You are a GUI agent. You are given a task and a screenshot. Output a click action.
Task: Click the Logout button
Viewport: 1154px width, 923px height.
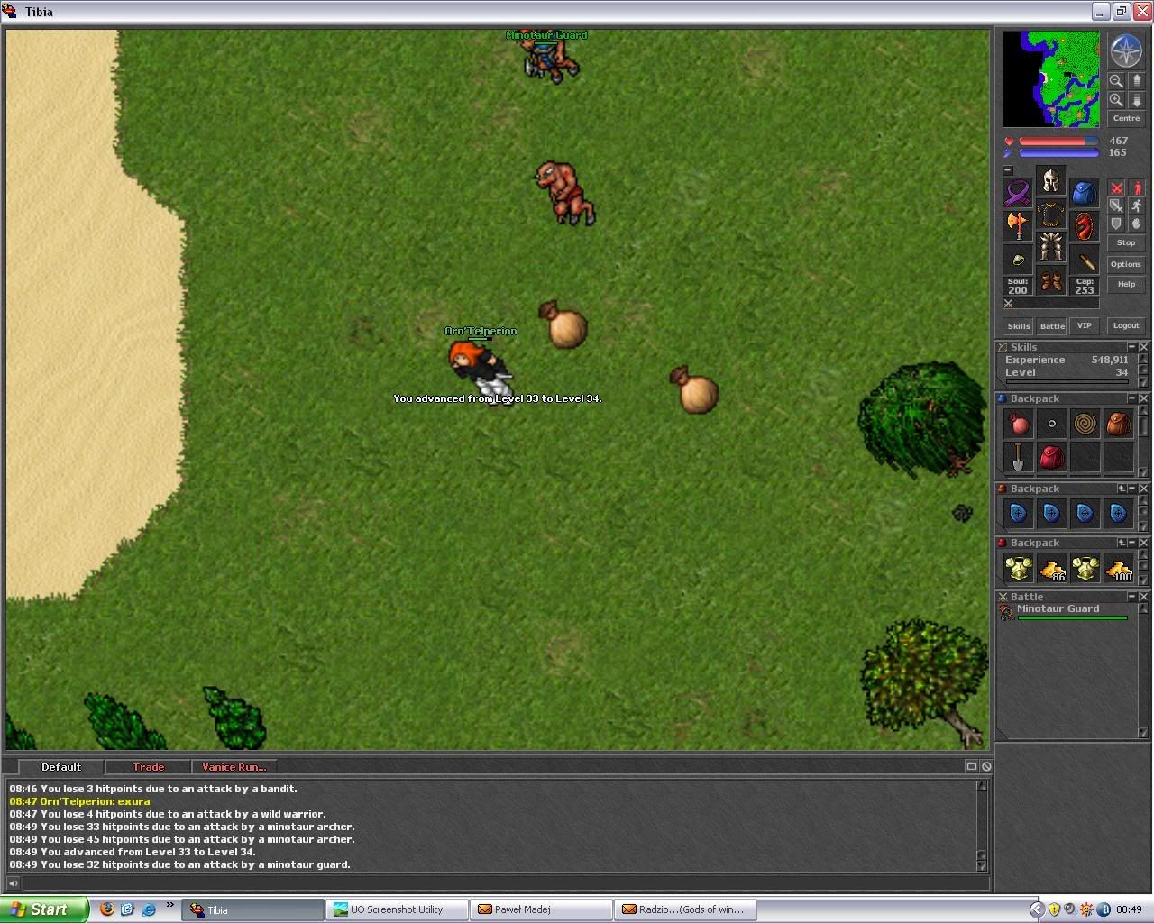(x=1126, y=326)
